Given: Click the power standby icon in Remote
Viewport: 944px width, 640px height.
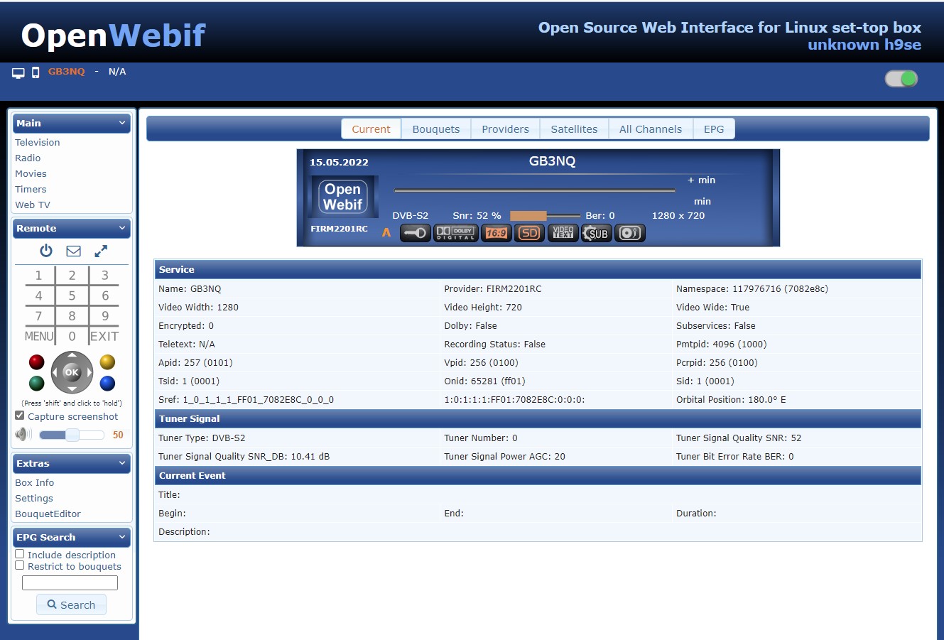Looking at the screenshot, I should 46,251.
